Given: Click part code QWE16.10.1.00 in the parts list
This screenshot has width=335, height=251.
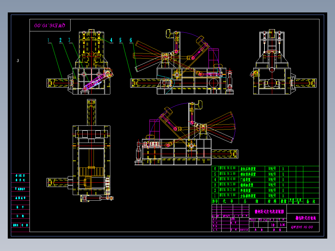Looking at the screenshot, I should point(227,195).
